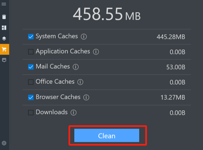Show info for System Caches
The width and height of the screenshot is (203, 150).
click(x=84, y=37)
